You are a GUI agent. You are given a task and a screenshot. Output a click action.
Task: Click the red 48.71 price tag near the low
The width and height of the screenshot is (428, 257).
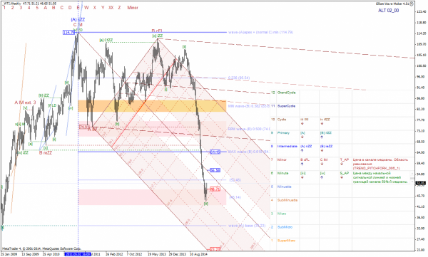point(215,189)
